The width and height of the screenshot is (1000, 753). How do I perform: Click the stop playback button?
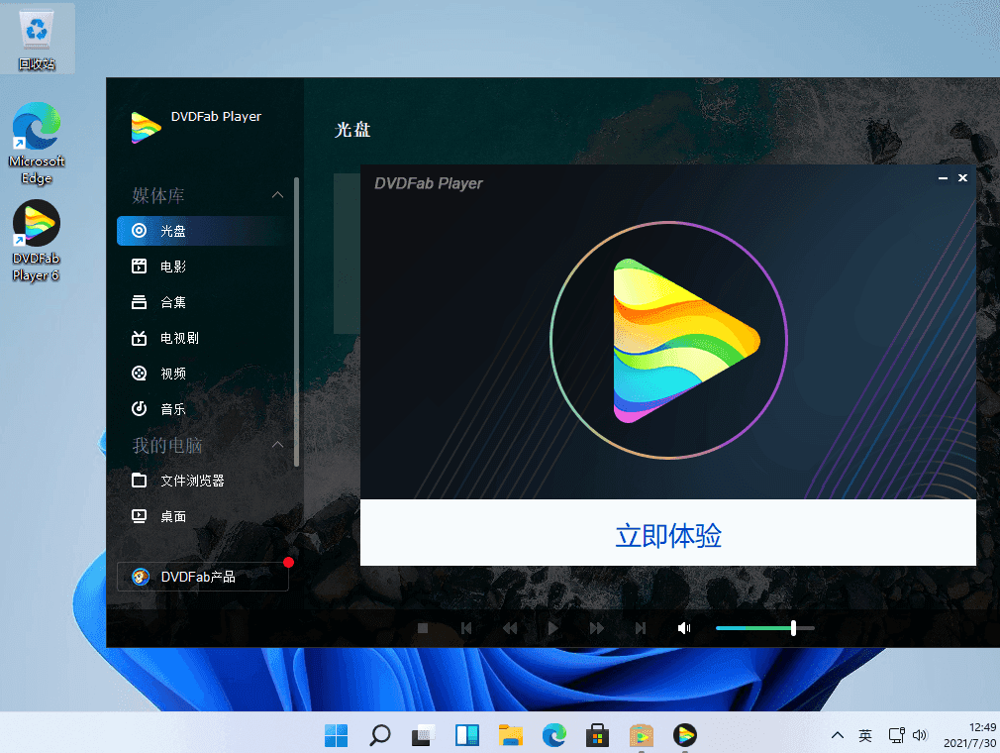(x=422, y=628)
